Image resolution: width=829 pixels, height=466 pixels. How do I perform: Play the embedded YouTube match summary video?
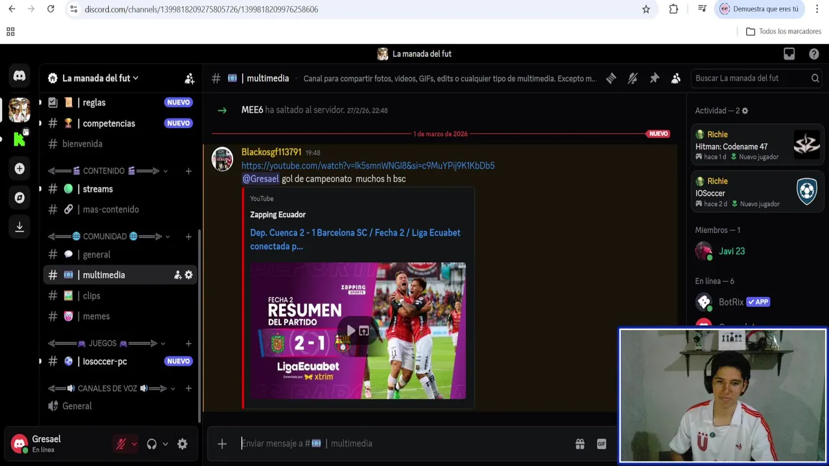[350, 331]
